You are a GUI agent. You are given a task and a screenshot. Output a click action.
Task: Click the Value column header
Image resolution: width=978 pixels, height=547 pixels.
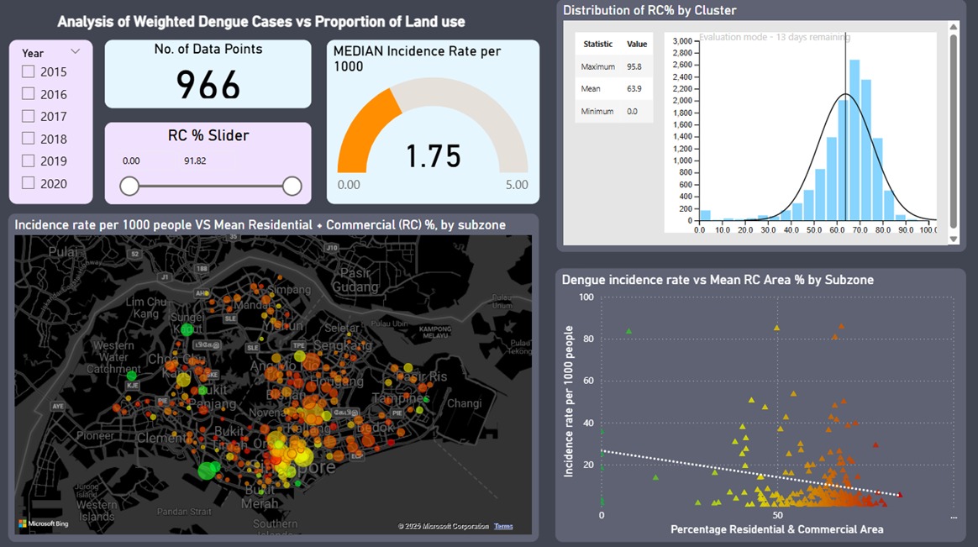point(637,45)
